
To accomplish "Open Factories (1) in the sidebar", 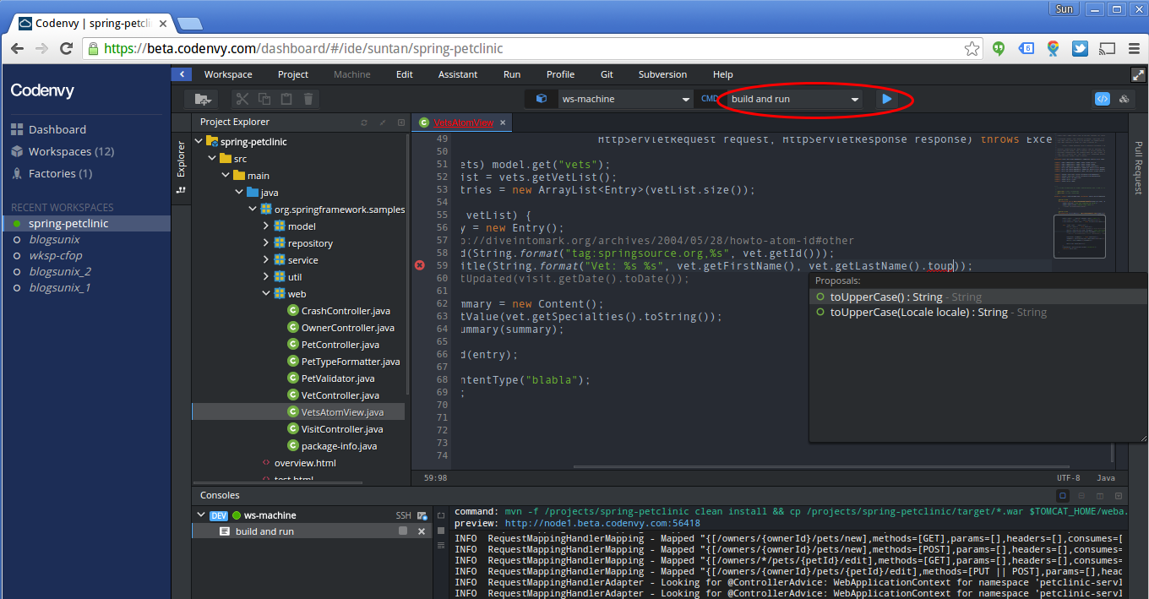I will [x=61, y=173].
